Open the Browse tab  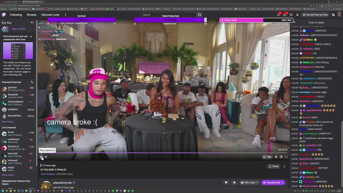click(32, 15)
